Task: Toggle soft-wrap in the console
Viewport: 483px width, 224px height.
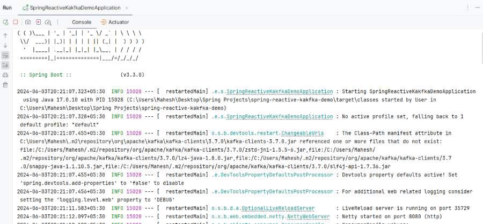Action: [5, 55]
